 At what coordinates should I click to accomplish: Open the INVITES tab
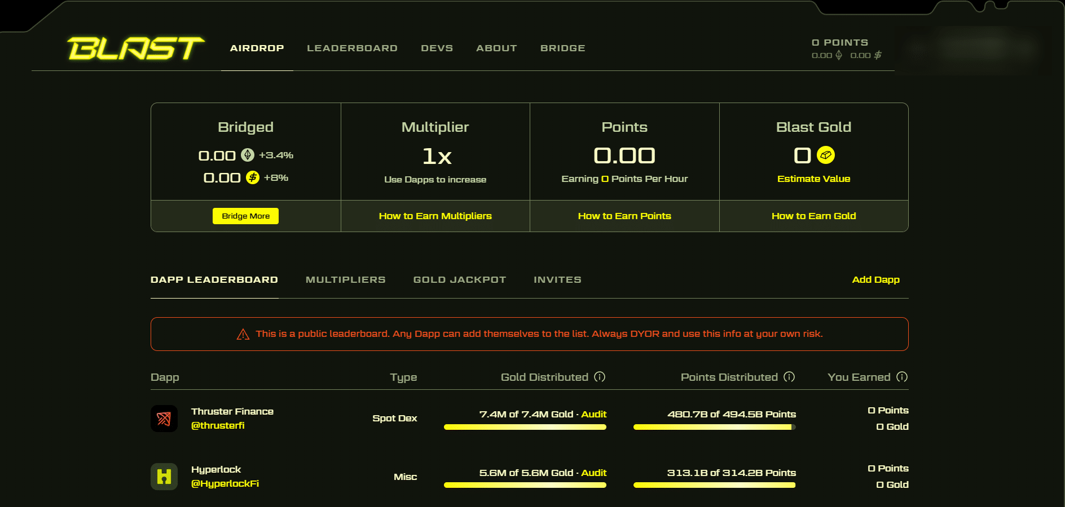click(557, 279)
